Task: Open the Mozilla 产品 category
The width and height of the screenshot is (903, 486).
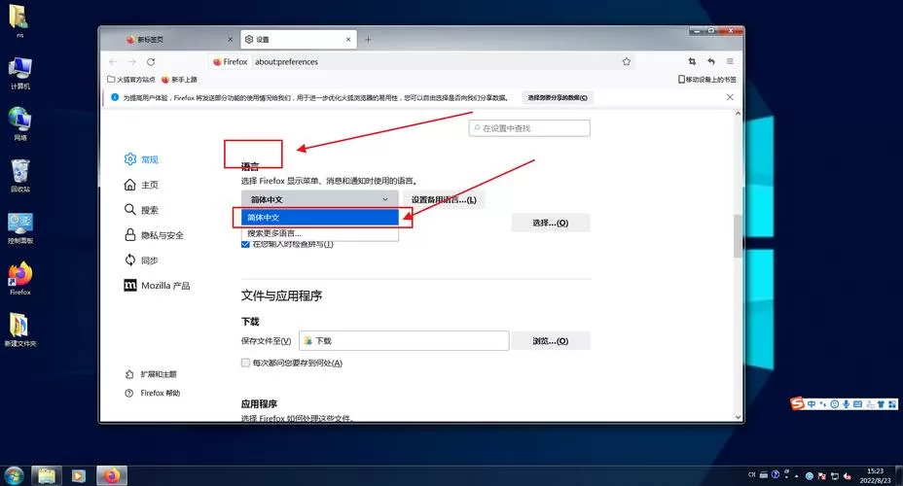Action: [157, 286]
